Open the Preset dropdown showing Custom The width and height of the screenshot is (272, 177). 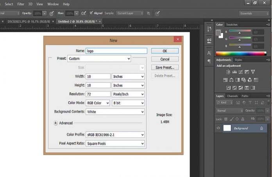click(99, 59)
